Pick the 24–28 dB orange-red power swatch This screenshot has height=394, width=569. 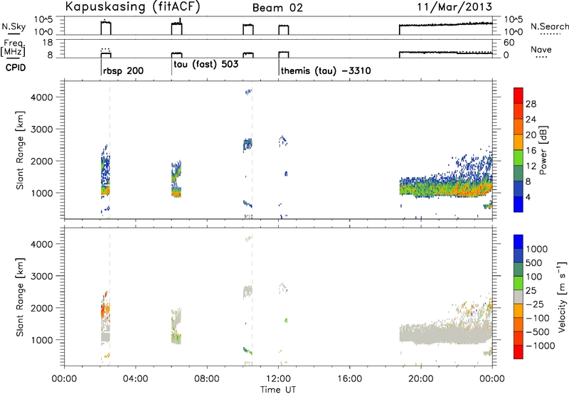tap(519, 111)
